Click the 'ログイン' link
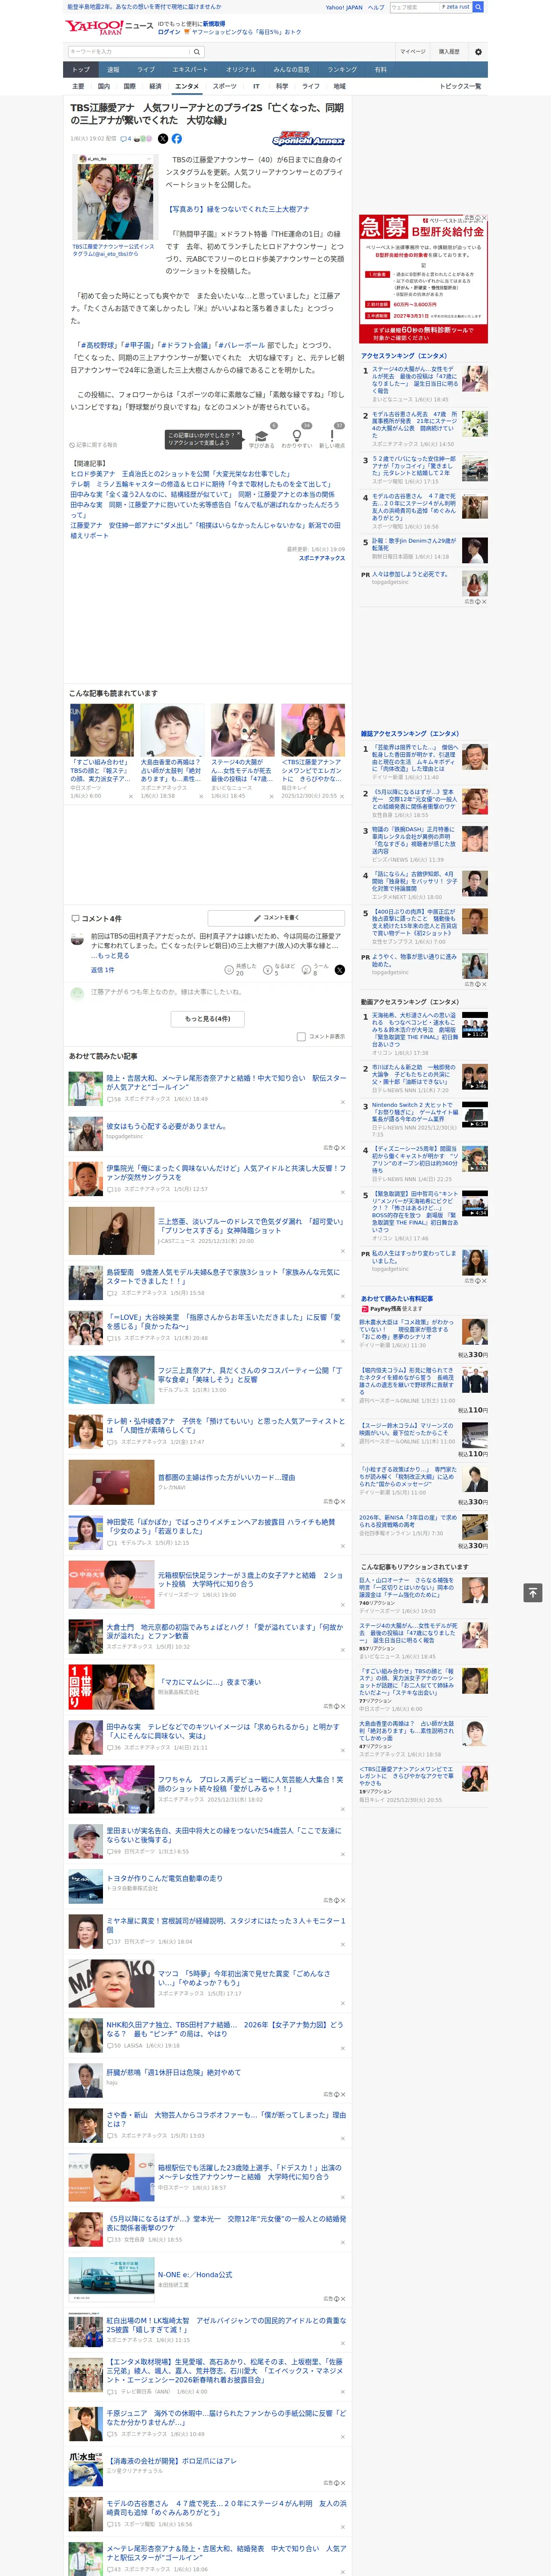Viewport: 551px width, 2576px height. (x=169, y=32)
